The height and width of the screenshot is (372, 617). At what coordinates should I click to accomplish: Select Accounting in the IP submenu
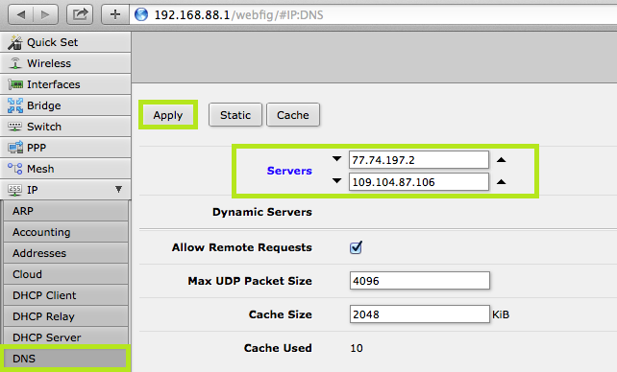(x=65, y=232)
